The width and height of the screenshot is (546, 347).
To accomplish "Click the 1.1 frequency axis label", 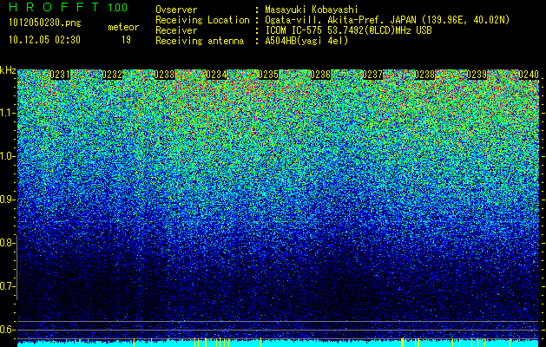I will [x=7, y=113].
